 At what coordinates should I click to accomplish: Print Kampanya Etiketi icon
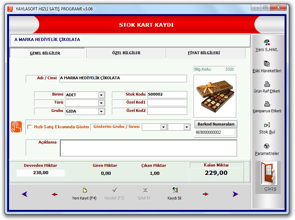pyautogui.click(x=267, y=104)
